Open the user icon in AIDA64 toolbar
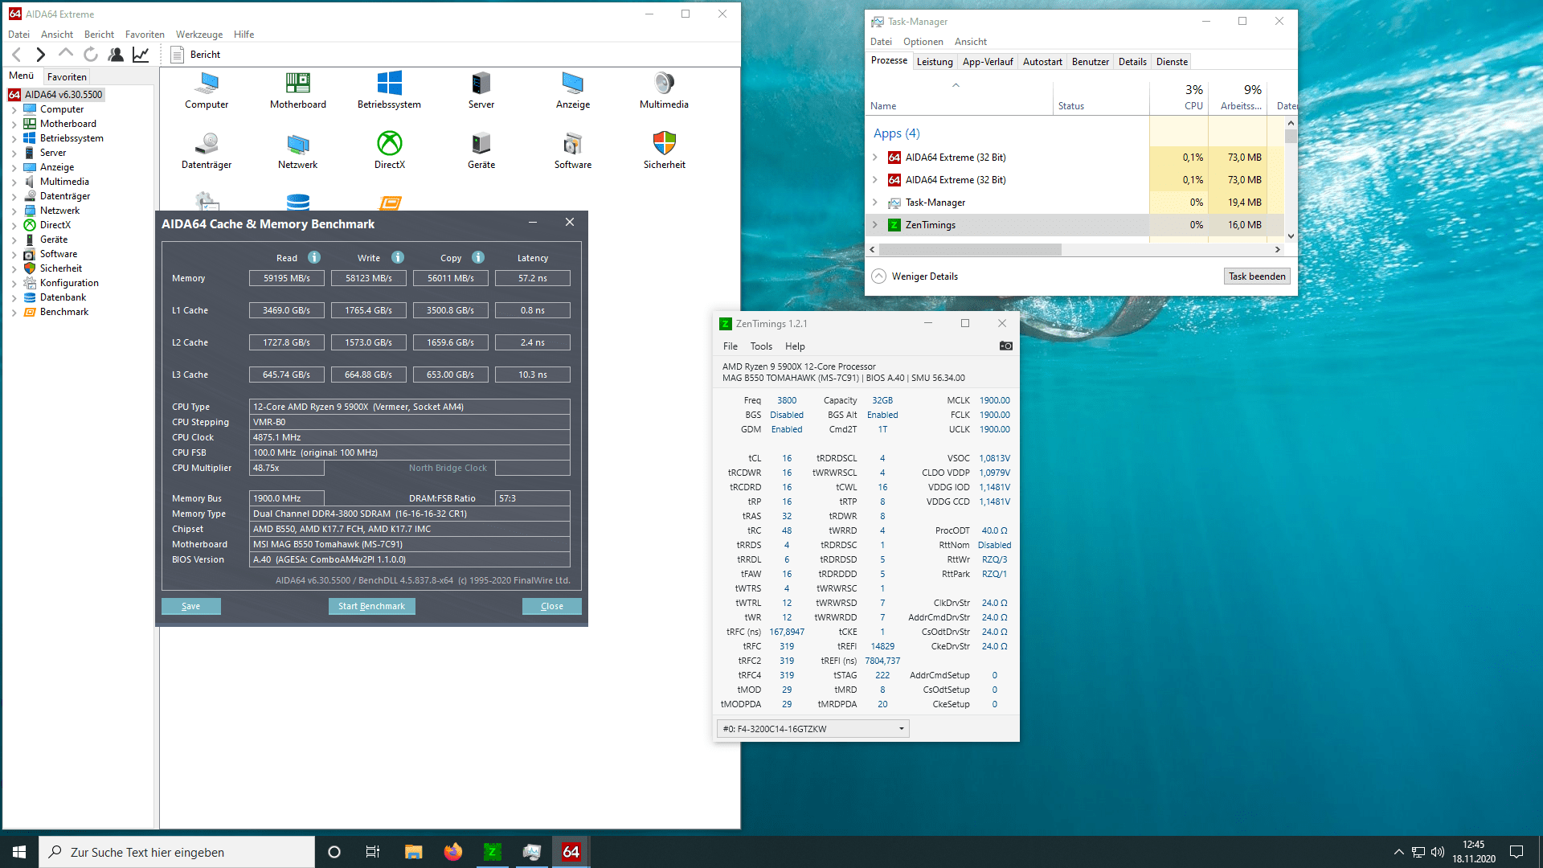This screenshot has width=1543, height=868. tap(116, 55)
